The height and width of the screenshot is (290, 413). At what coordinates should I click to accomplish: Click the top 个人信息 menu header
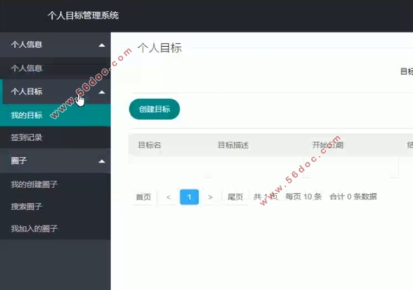coord(55,45)
